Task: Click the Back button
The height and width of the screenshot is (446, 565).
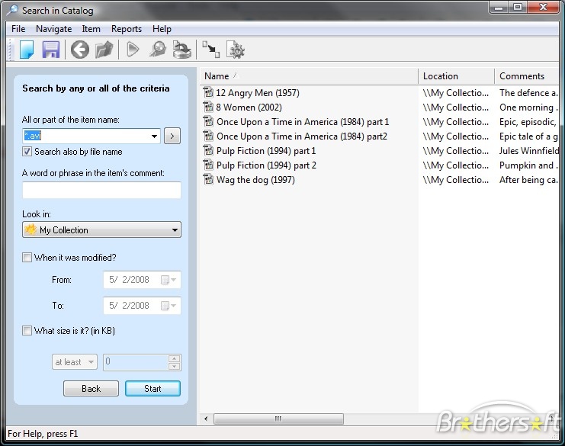Action: pos(91,389)
